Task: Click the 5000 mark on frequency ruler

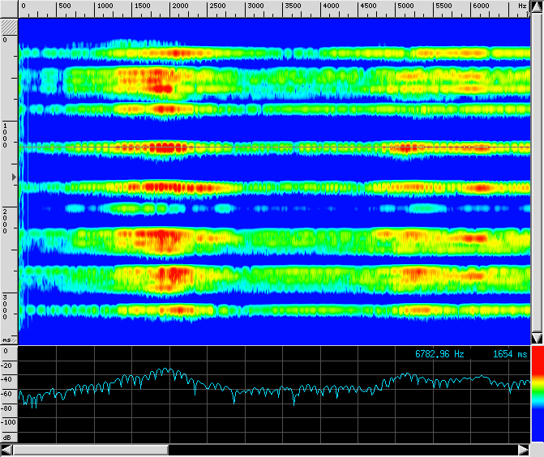Action: (405, 6)
